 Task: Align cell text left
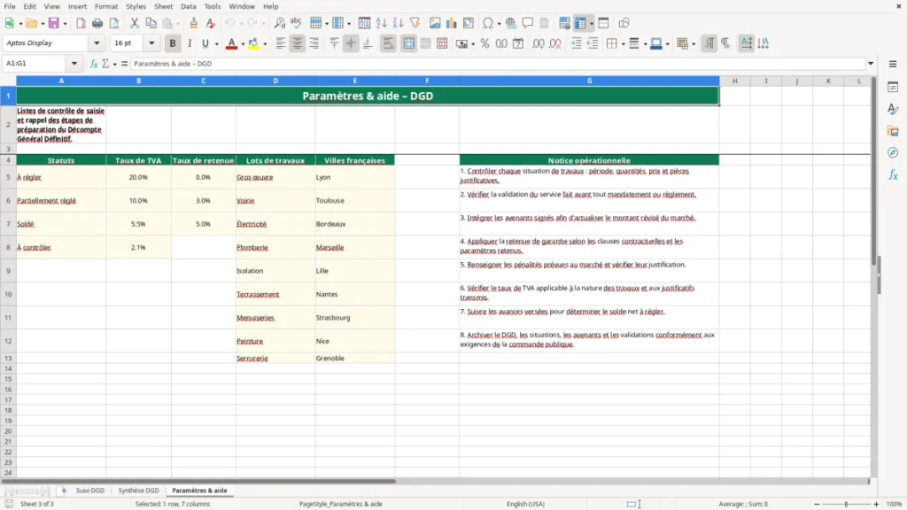coord(281,43)
